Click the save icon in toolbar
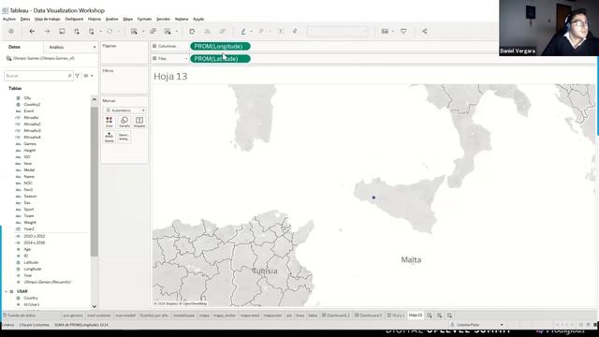 pos(62,31)
